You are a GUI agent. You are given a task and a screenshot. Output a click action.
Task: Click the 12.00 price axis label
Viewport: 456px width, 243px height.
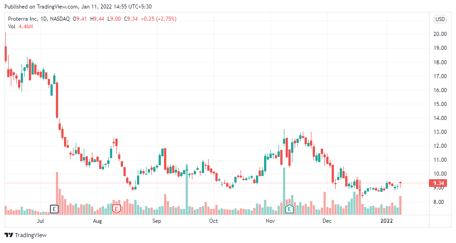(x=440, y=146)
